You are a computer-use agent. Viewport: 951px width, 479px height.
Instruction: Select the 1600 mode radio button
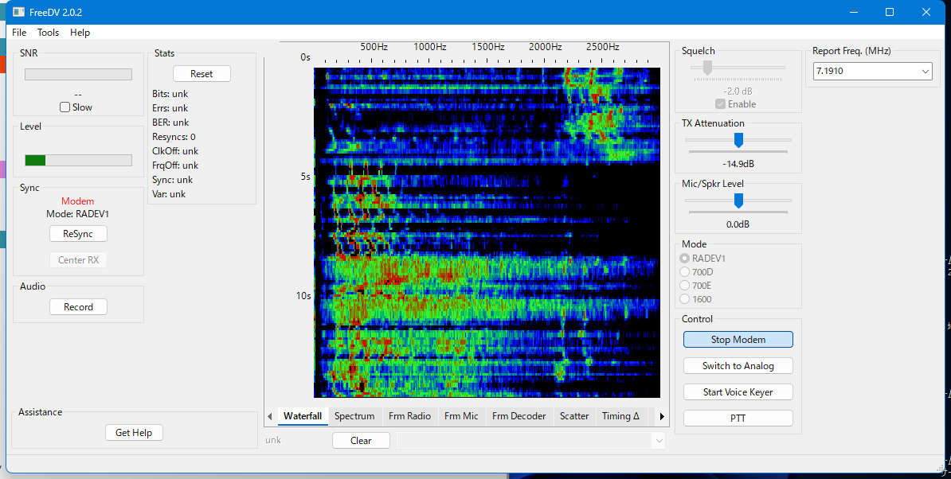tap(684, 299)
